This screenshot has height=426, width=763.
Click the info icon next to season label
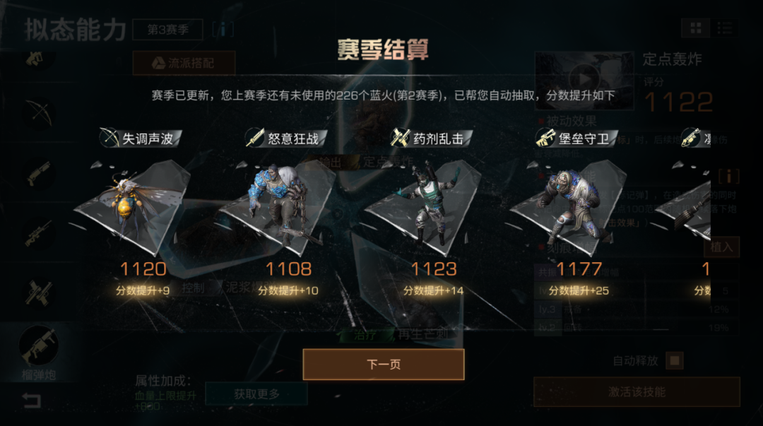[223, 30]
